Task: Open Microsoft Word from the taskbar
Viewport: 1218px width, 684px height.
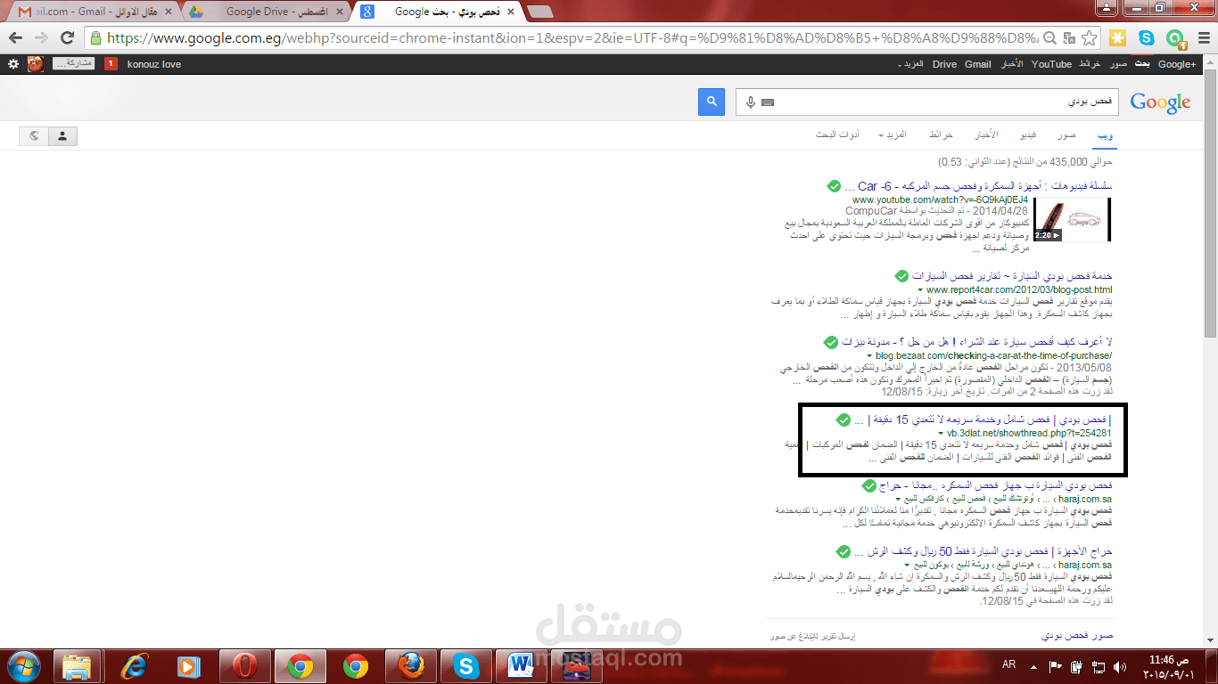Action: point(520,666)
